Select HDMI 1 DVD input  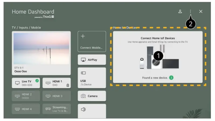point(57,83)
